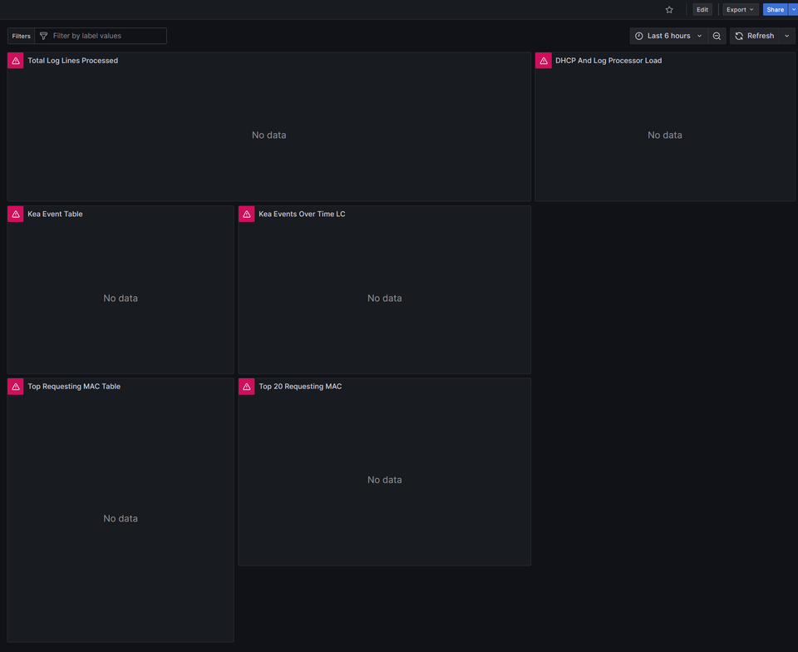The width and height of the screenshot is (798, 652).
Task: Click the Edit dashboard button
Action: point(702,10)
